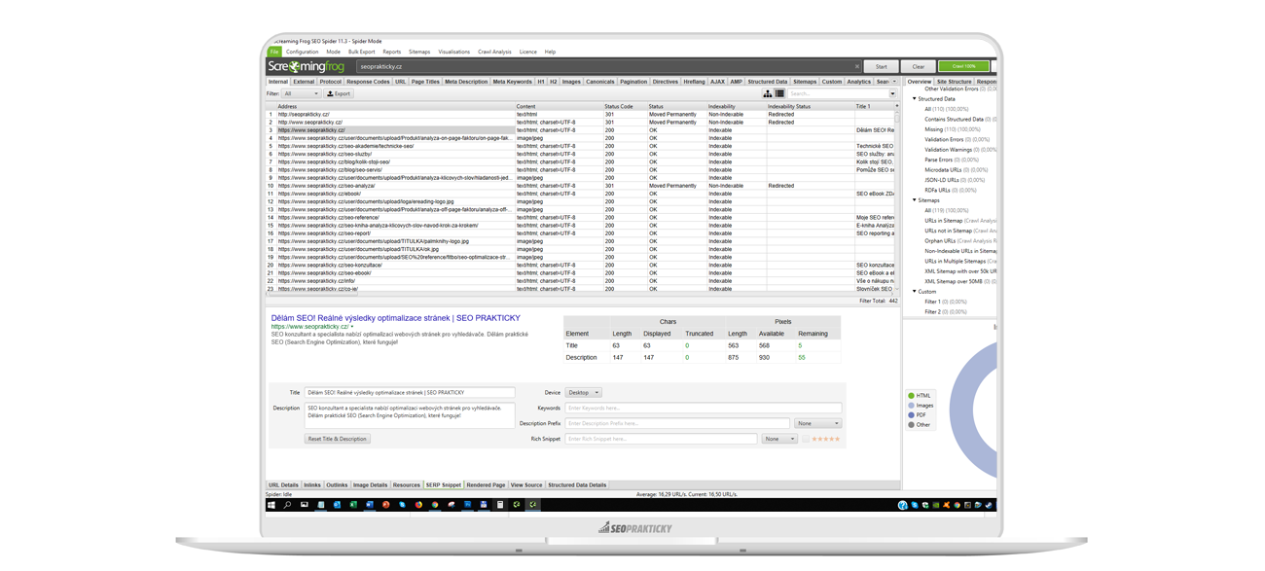Open the File menu
Viewport: 1265px width, 571px height.
[274, 52]
